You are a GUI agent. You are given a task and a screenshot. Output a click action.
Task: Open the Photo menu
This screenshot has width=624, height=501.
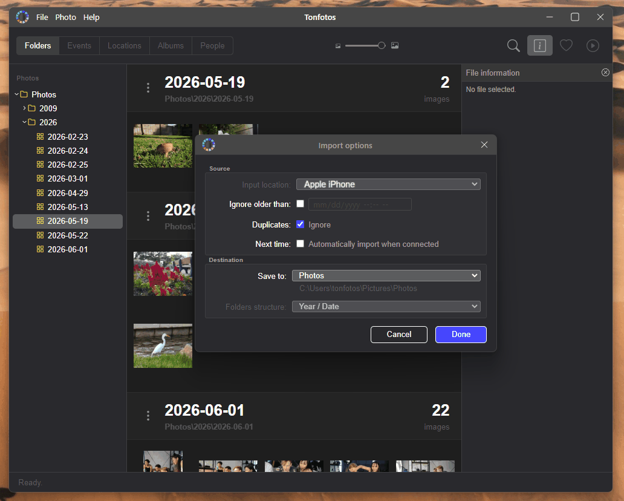coord(66,17)
